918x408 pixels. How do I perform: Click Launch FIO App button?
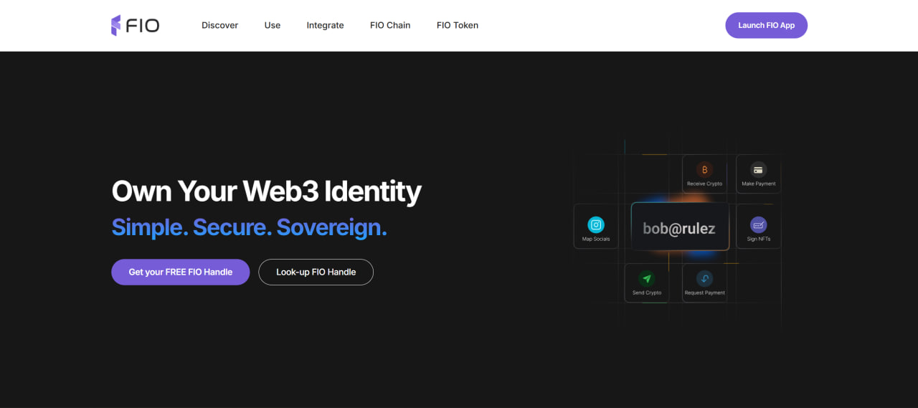pyautogui.click(x=766, y=25)
